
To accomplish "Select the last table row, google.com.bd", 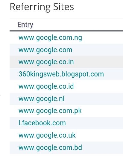I will pos(66,148).
